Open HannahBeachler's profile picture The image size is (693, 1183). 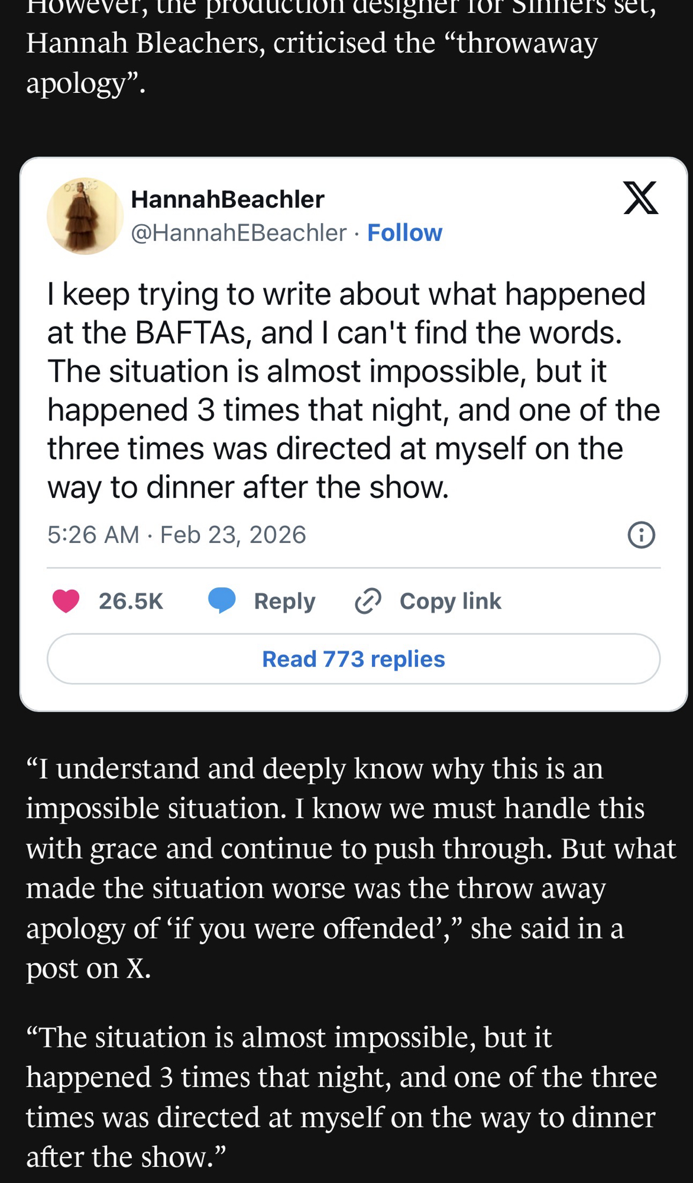(85, 216)
